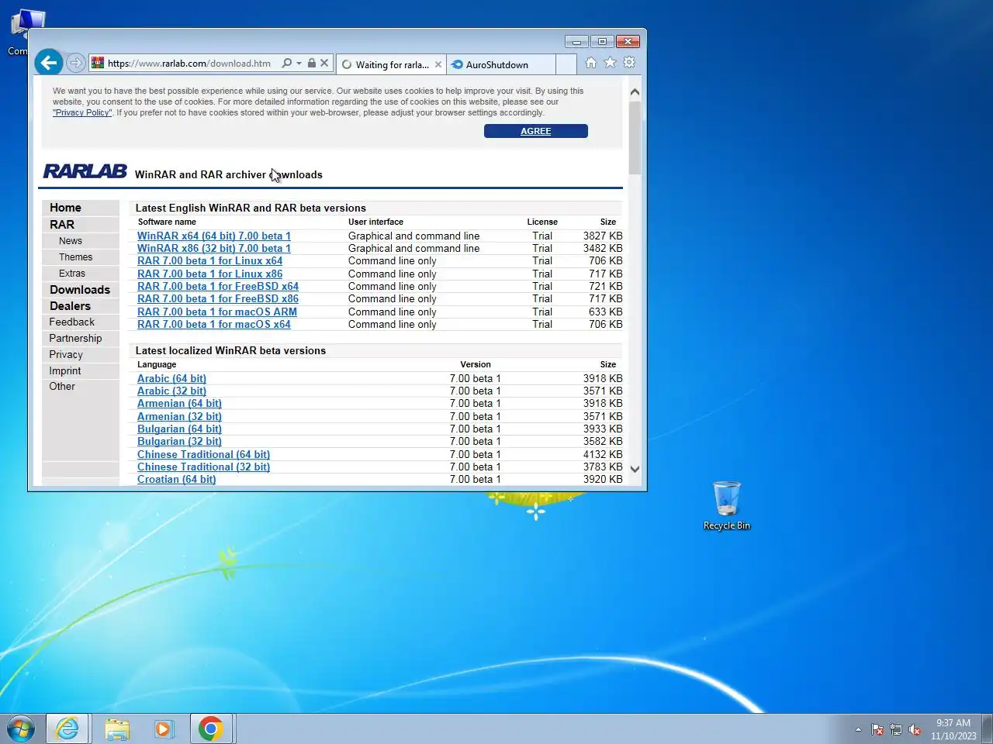Image resolution: width=993 pixels, height=744 pixels.
Task: Download Chinese Traditional (64 bit) version
Action: pyautogui.click(x=204, y=454)
